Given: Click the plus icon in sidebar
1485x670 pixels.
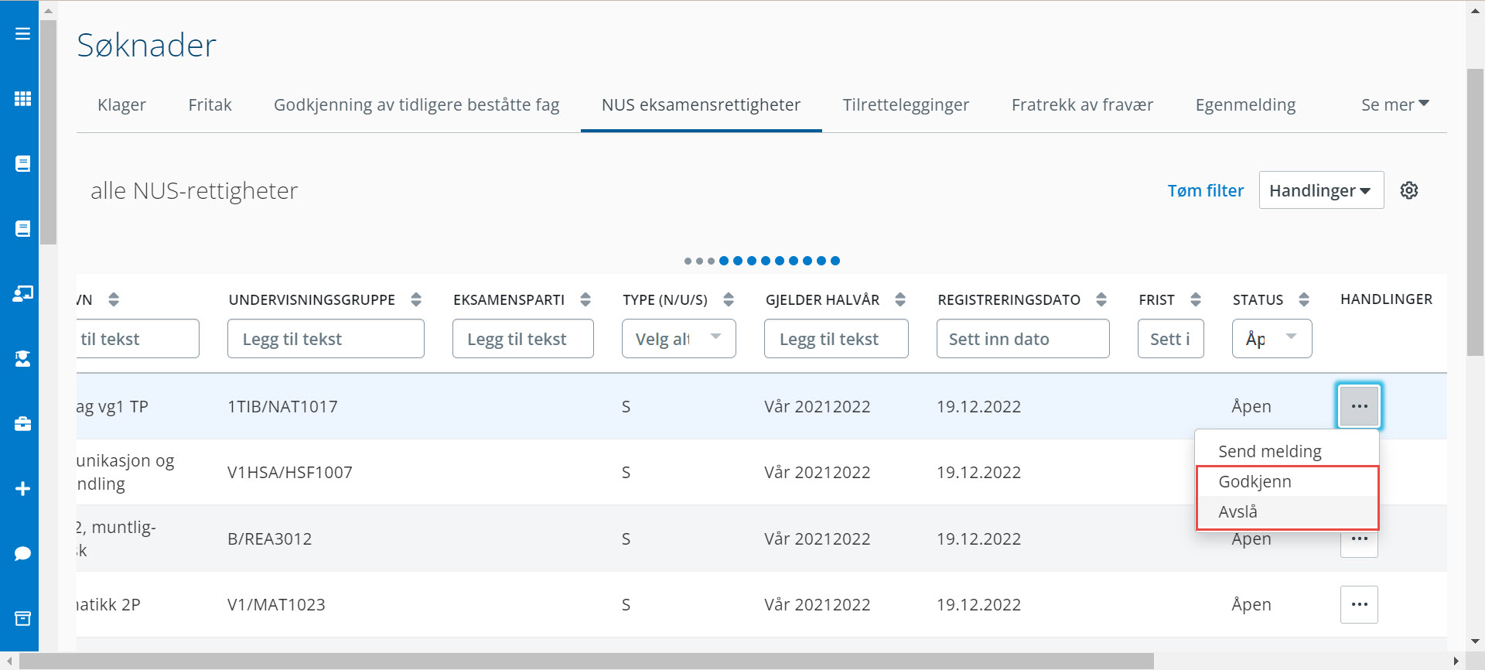Looking at the screenshot, I should (22, 488).
